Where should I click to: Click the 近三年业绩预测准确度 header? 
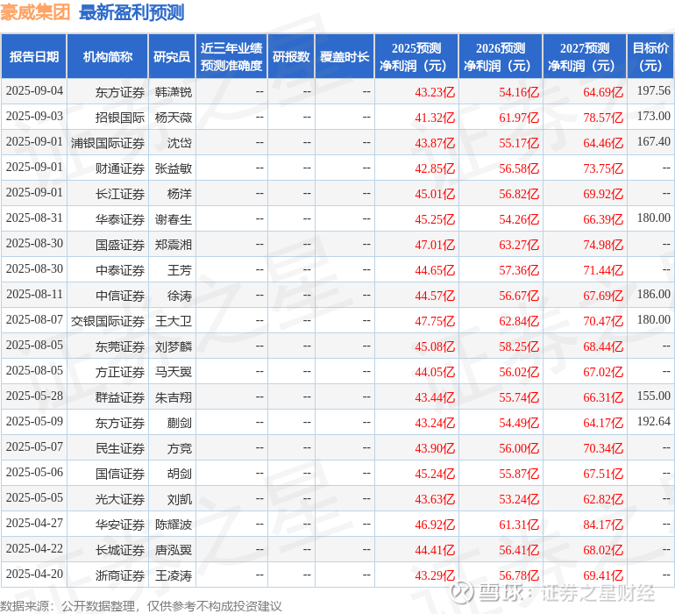(x=231, y=56)
